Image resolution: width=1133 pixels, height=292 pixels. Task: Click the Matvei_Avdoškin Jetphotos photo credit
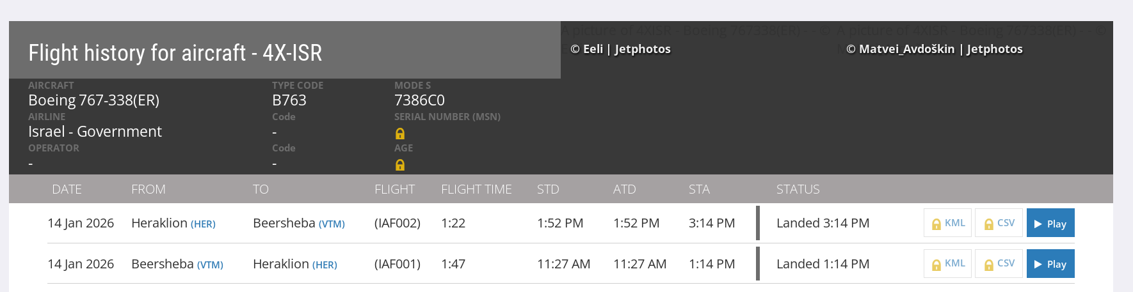pyautogui.click(x=934, y=49)
